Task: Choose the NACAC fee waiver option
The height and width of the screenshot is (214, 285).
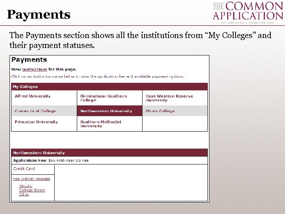Action: click(x=26, y=186)
